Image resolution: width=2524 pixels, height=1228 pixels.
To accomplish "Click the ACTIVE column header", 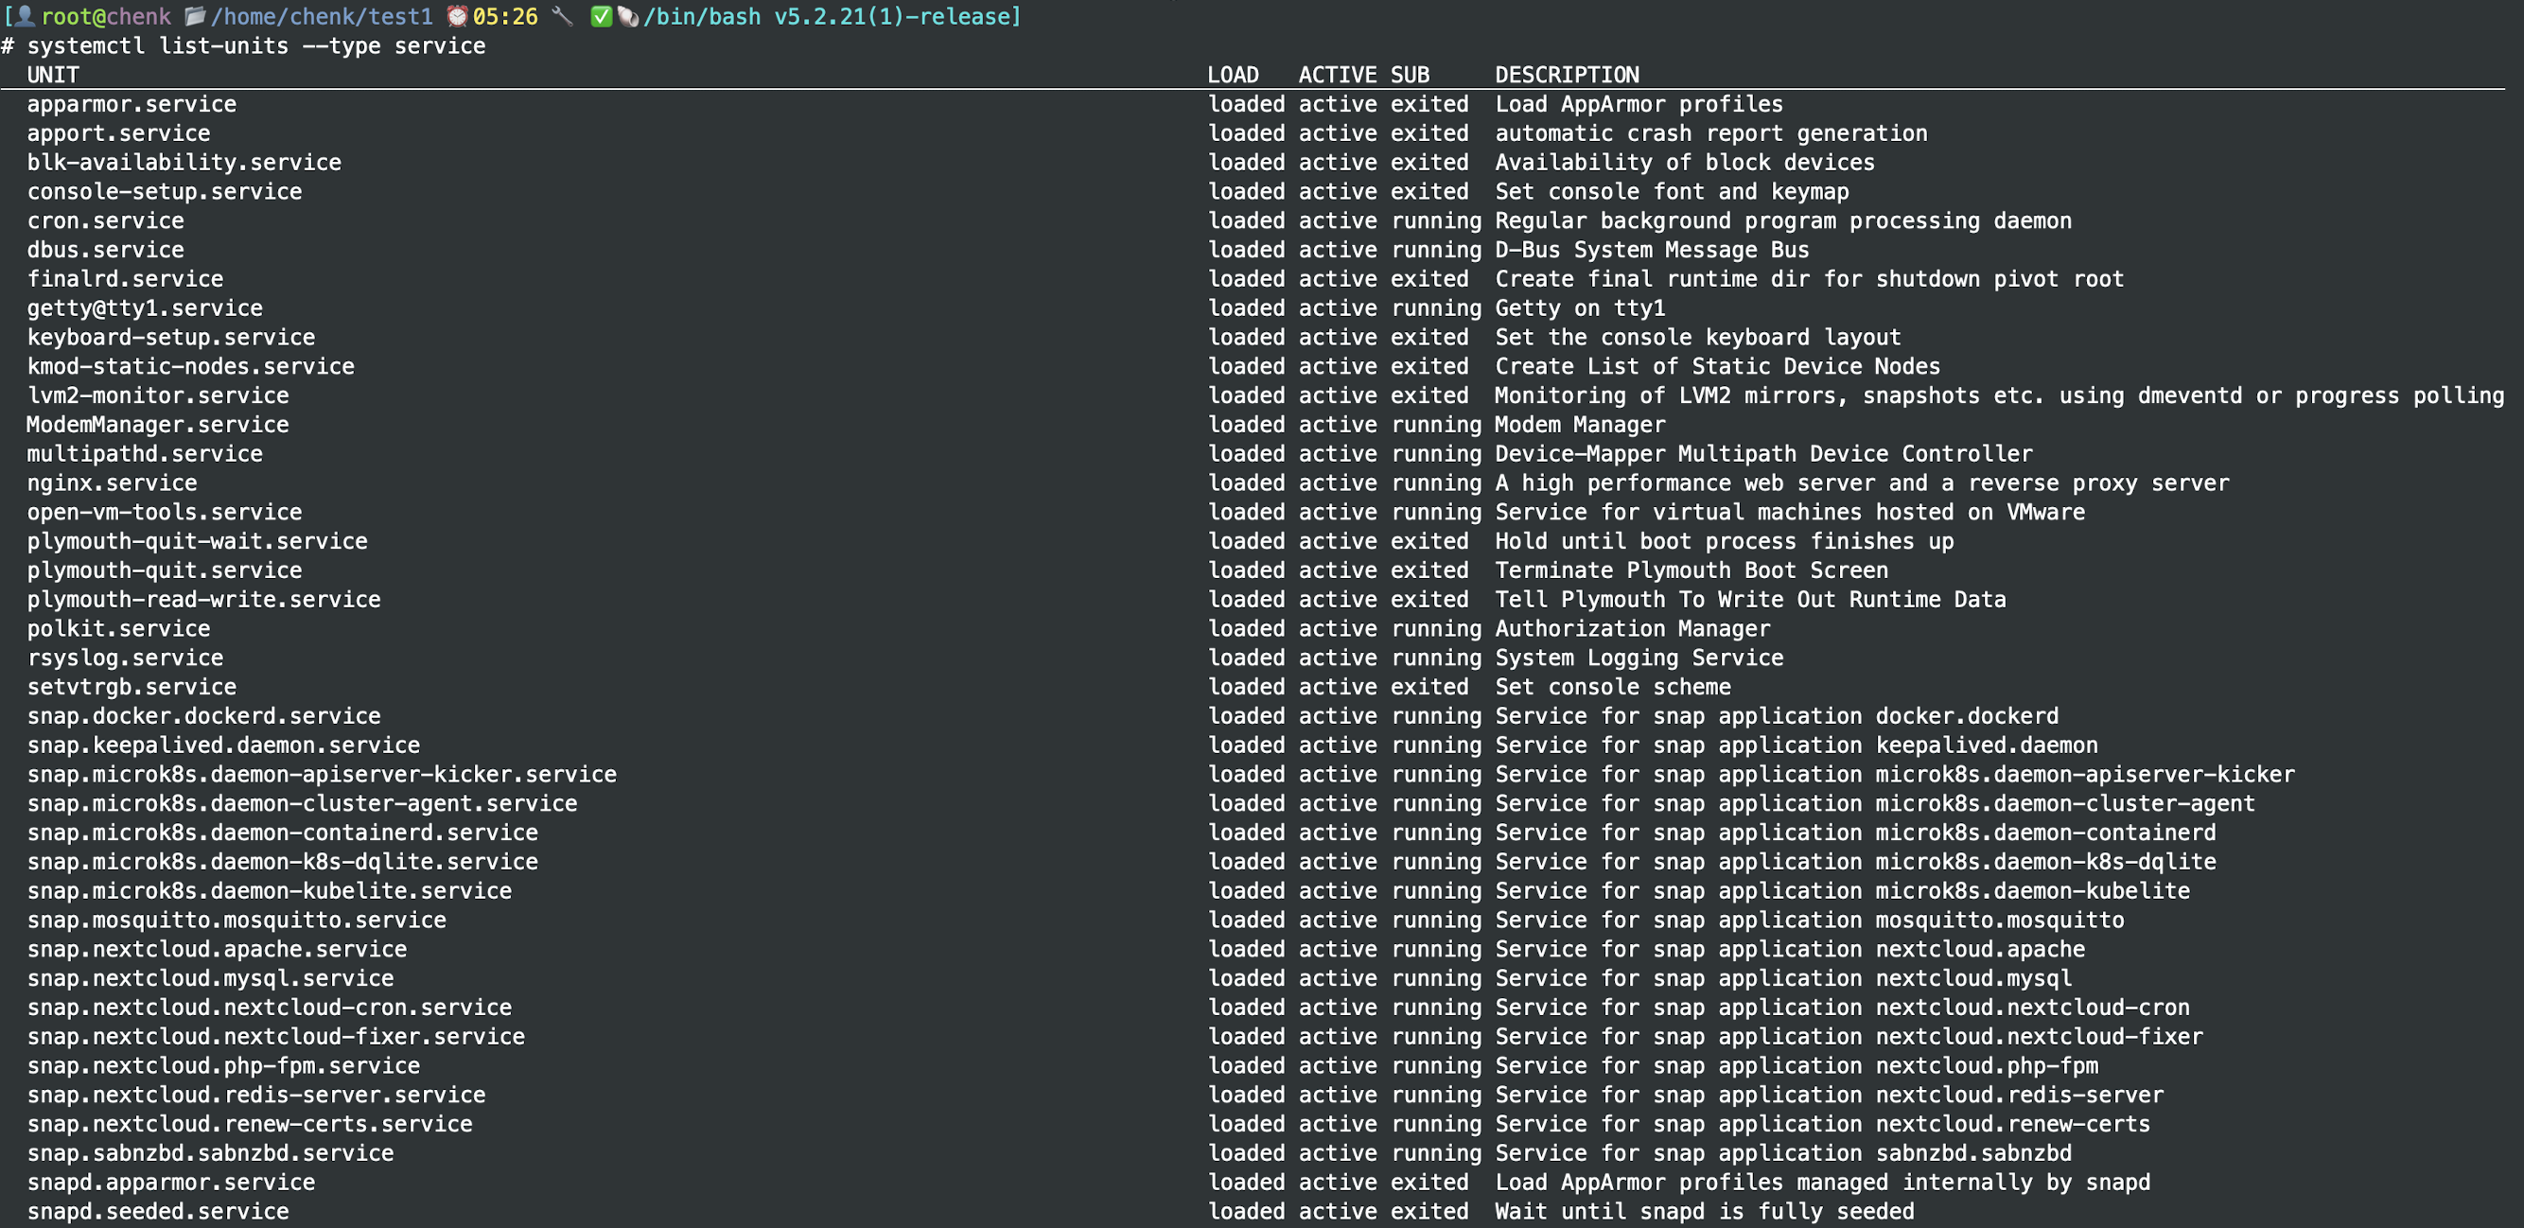I will pos(1337,75).
